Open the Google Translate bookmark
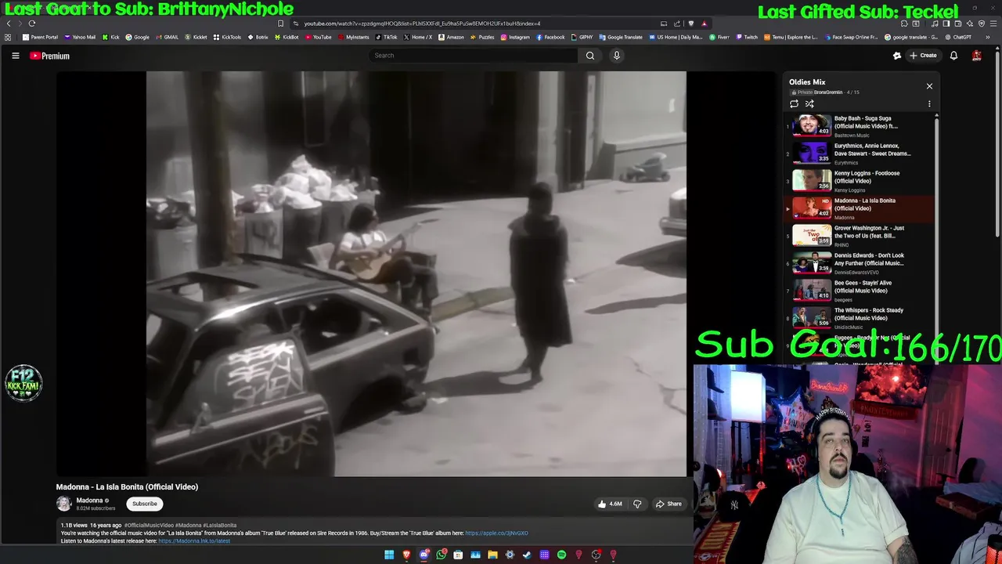The image size is (1002, 564). pyautogui.click(x=621, y=37)
